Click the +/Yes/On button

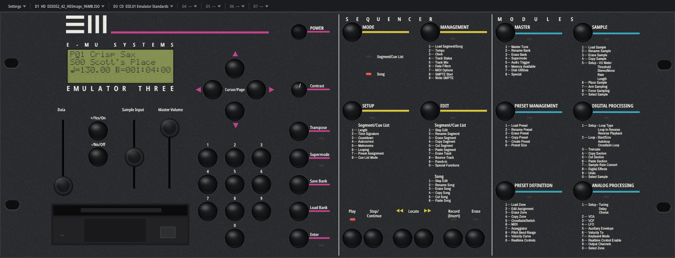98,131
